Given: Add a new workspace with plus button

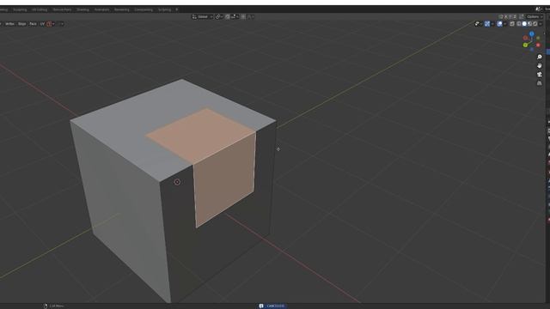Looking at the screenshot, I should [x=177, y=9].
